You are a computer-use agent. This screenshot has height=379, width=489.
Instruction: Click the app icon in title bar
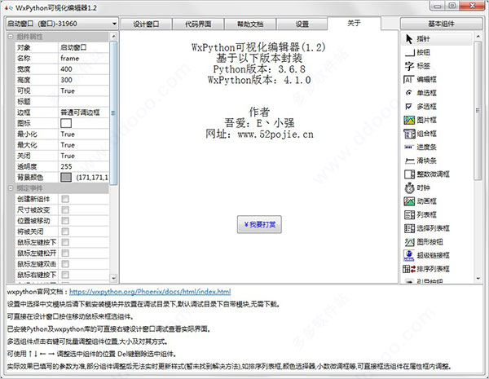tap(8, 8)
